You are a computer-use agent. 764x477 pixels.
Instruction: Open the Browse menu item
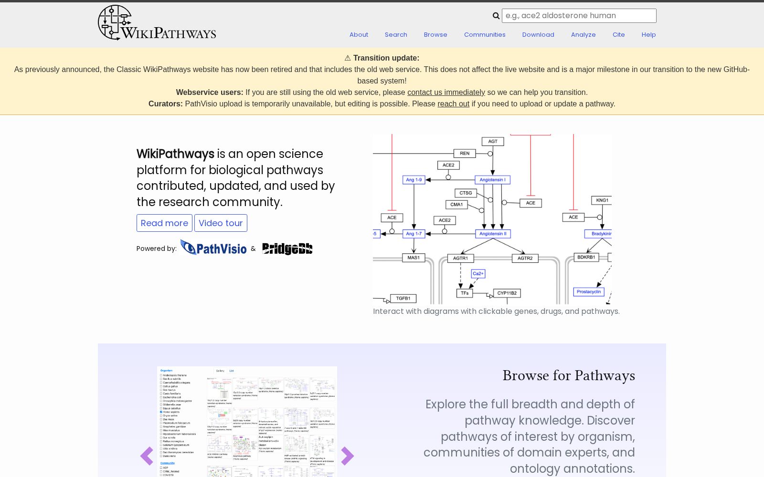435,34
